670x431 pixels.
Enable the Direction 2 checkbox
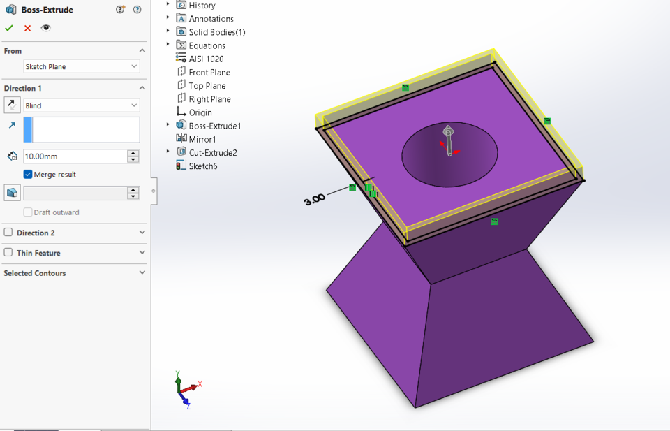click(x=7, y=233)
